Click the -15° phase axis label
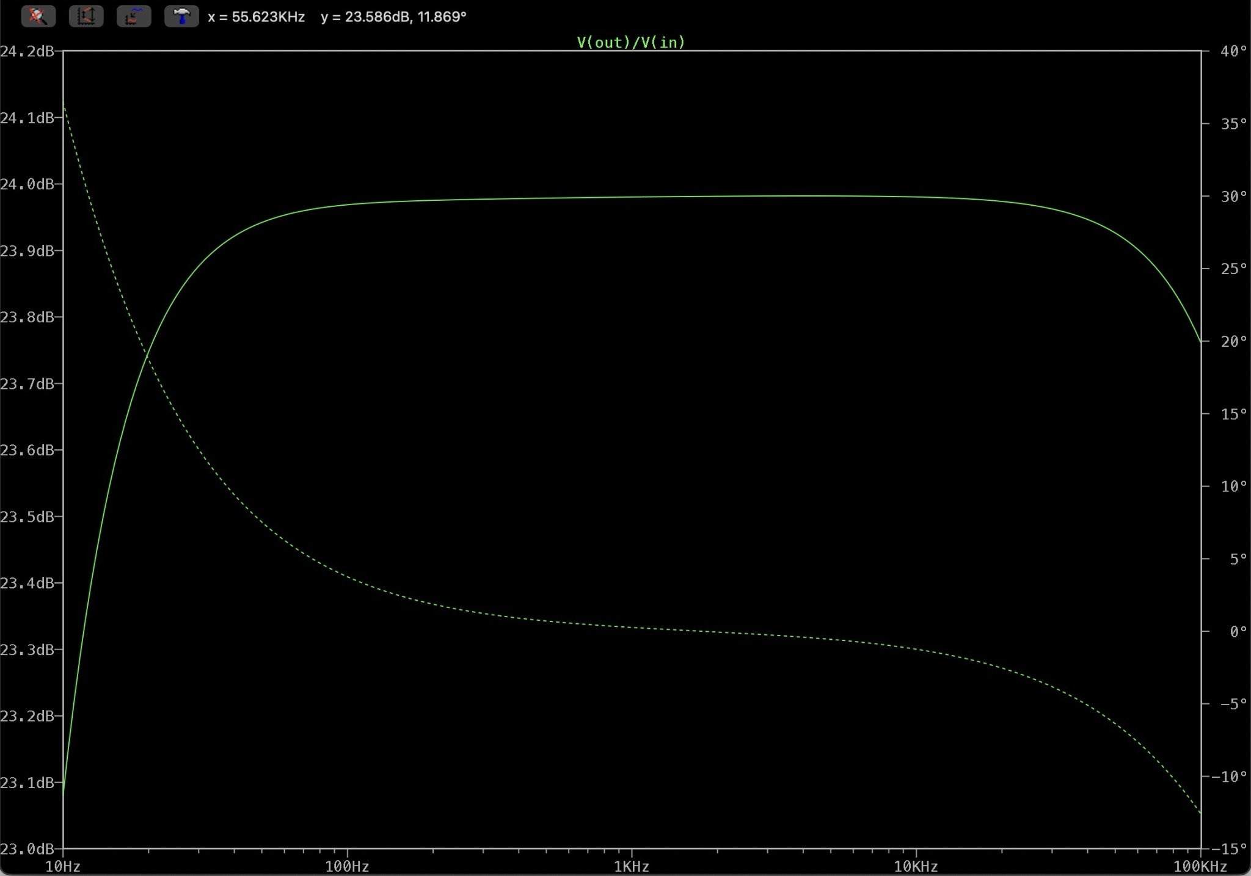Image resolution: width=1251 pixels, height=876 pixels. click(1229, 849)
